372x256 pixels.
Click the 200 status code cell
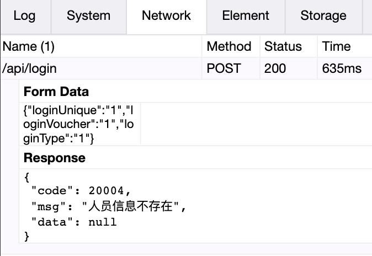click(275, 69)
